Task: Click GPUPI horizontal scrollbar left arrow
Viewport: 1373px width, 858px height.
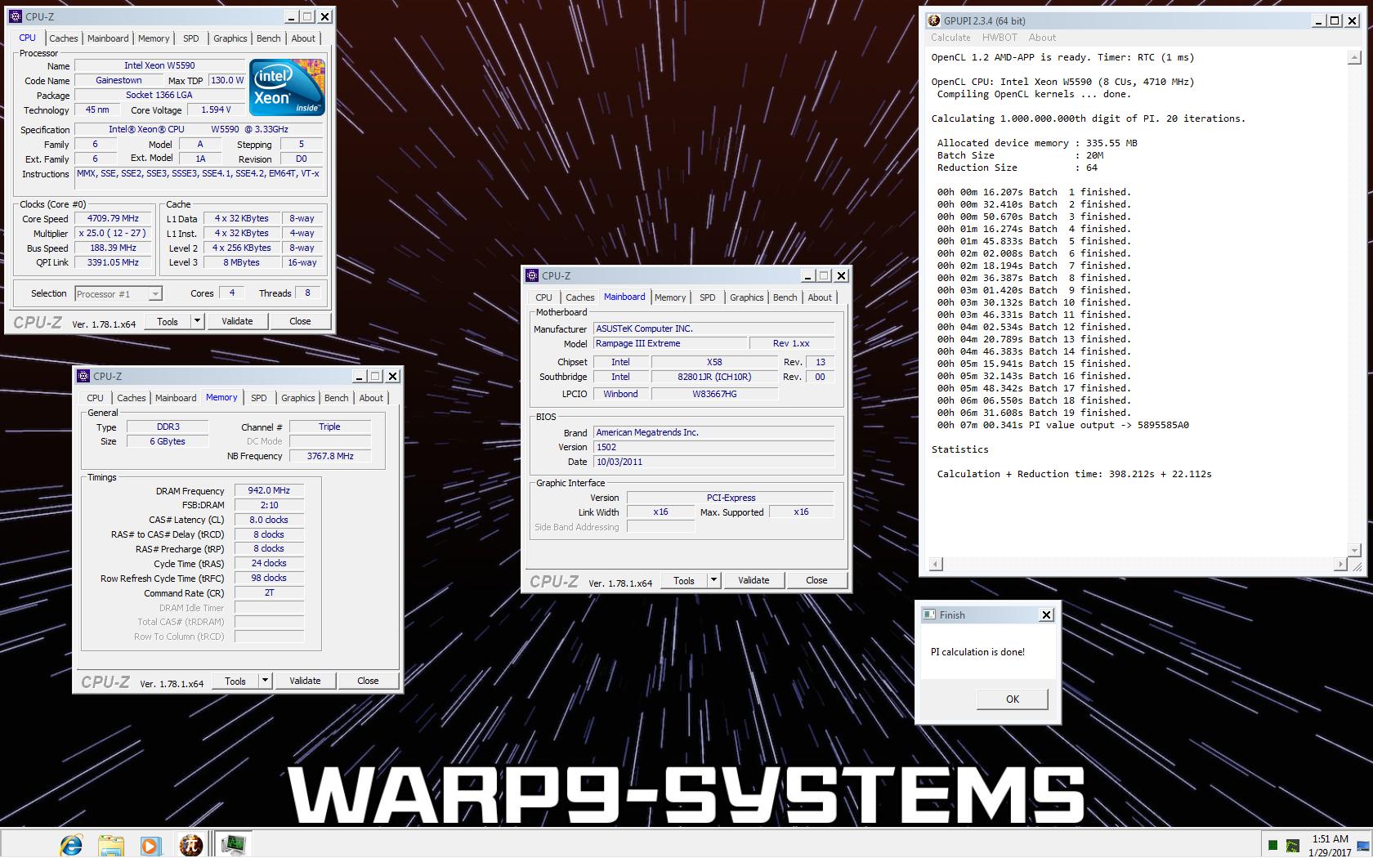Action: (x=936, y=564)
